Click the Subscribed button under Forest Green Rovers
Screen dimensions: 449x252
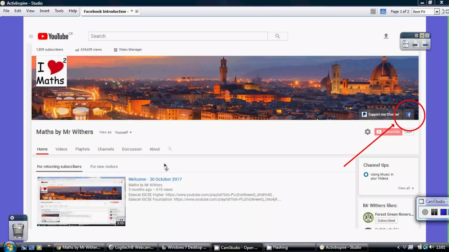386,220
